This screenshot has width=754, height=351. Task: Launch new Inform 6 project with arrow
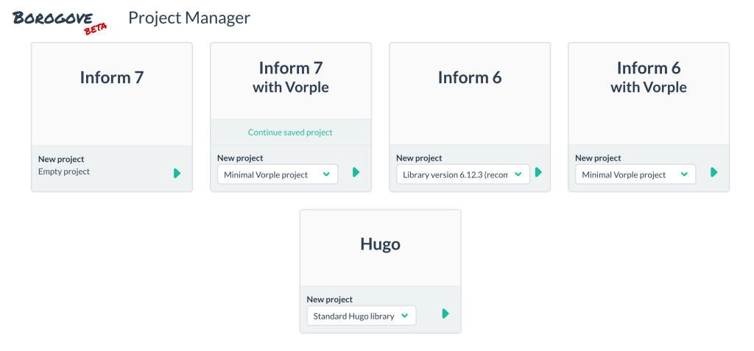click(x=538, y=172)
